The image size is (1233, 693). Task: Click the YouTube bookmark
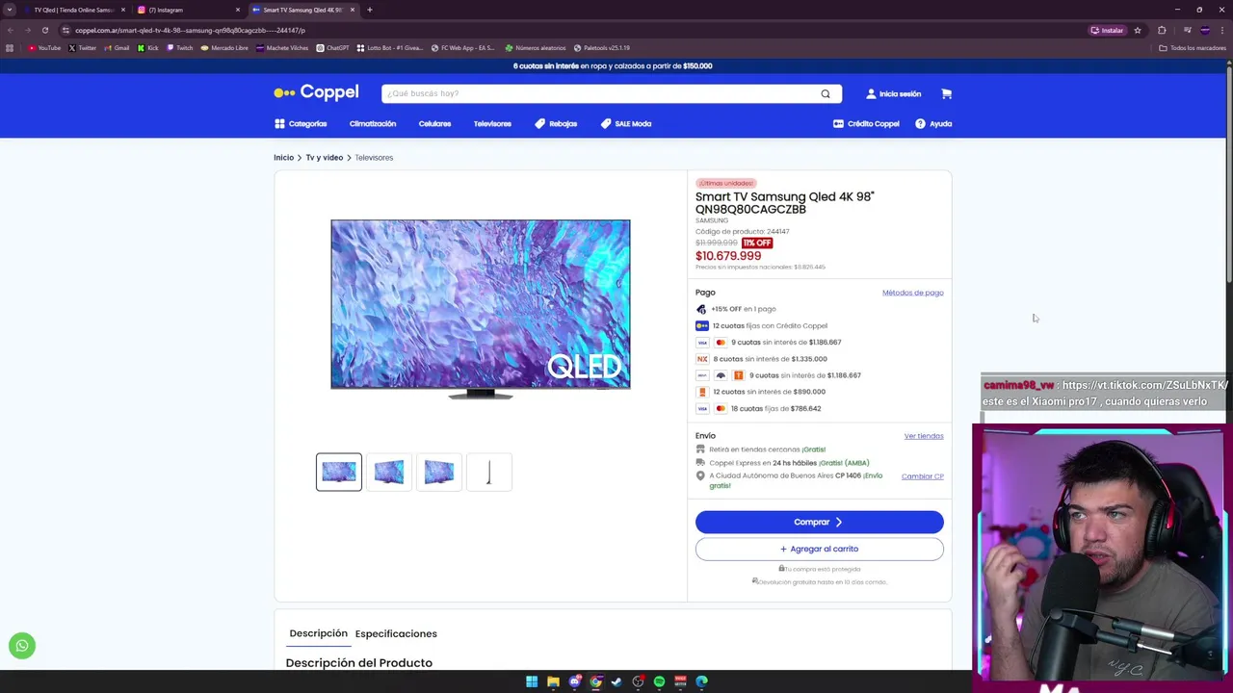pos(44,47)
